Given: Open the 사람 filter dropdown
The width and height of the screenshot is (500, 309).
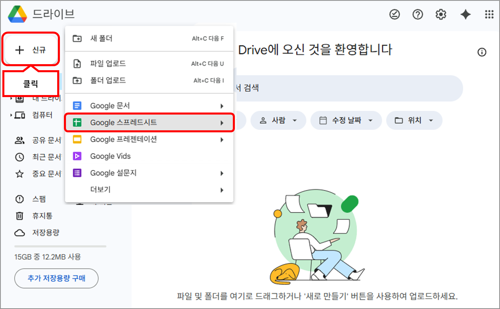Looking at the screenshot, I should pyautogui.click(x=278, y=120).
